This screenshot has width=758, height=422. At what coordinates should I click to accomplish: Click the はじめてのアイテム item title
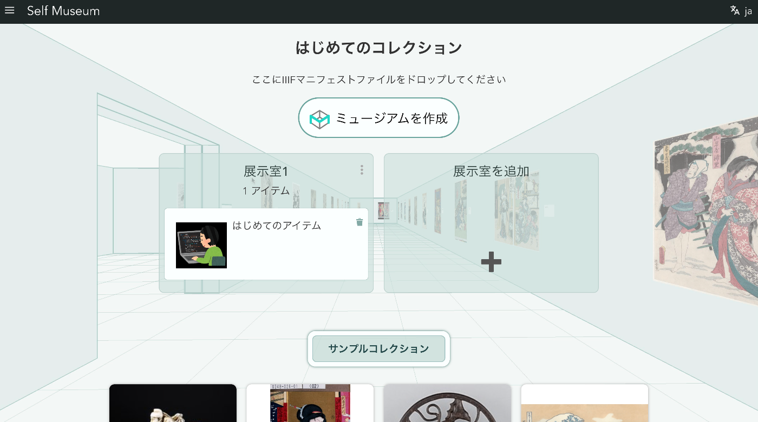(277, 226)
